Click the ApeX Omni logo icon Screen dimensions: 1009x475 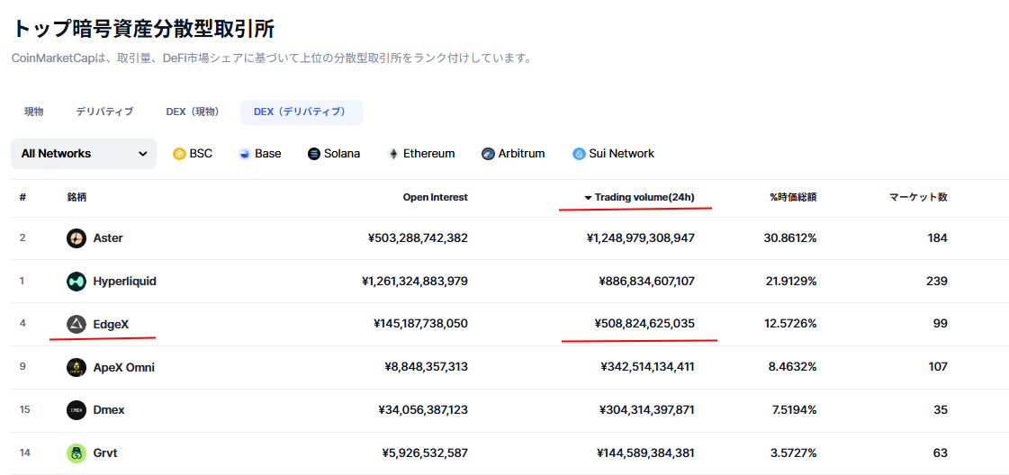(77, 367)
